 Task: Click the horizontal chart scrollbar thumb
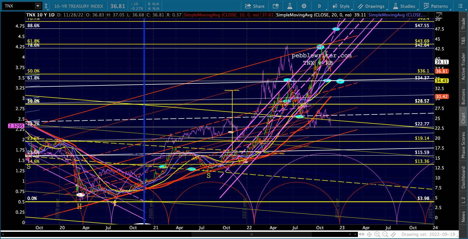point(252,234)
